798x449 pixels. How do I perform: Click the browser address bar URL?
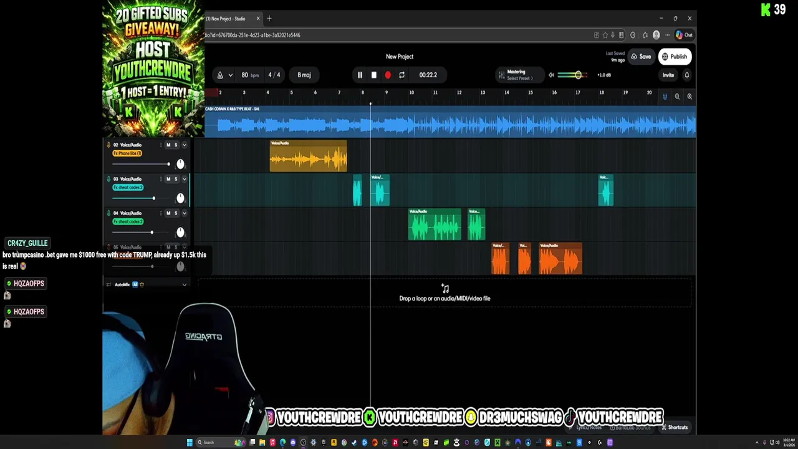coord(253,36)
